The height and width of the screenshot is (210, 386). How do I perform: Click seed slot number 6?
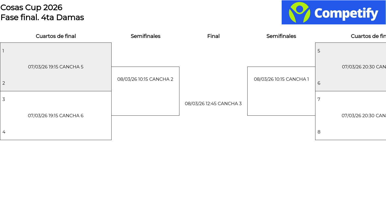pyautogui.click(x=319, y=83)
